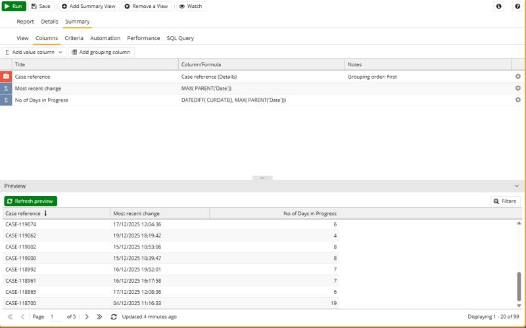Screen dimensions: 526x328
Task: Click Grouping order: First note
Action: (372, 77)
